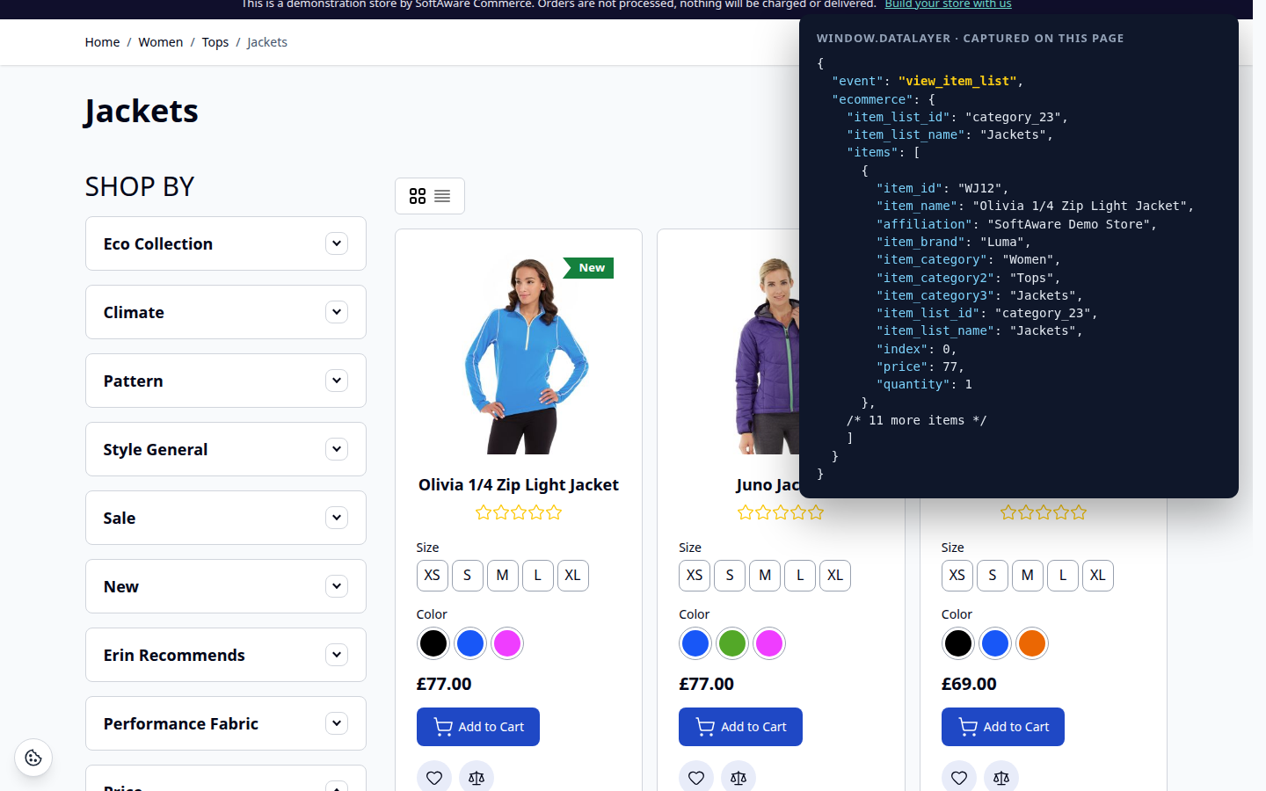1266x791 pixels.
Task: Click the "view_item_list" event value
Action: point(958,81)
